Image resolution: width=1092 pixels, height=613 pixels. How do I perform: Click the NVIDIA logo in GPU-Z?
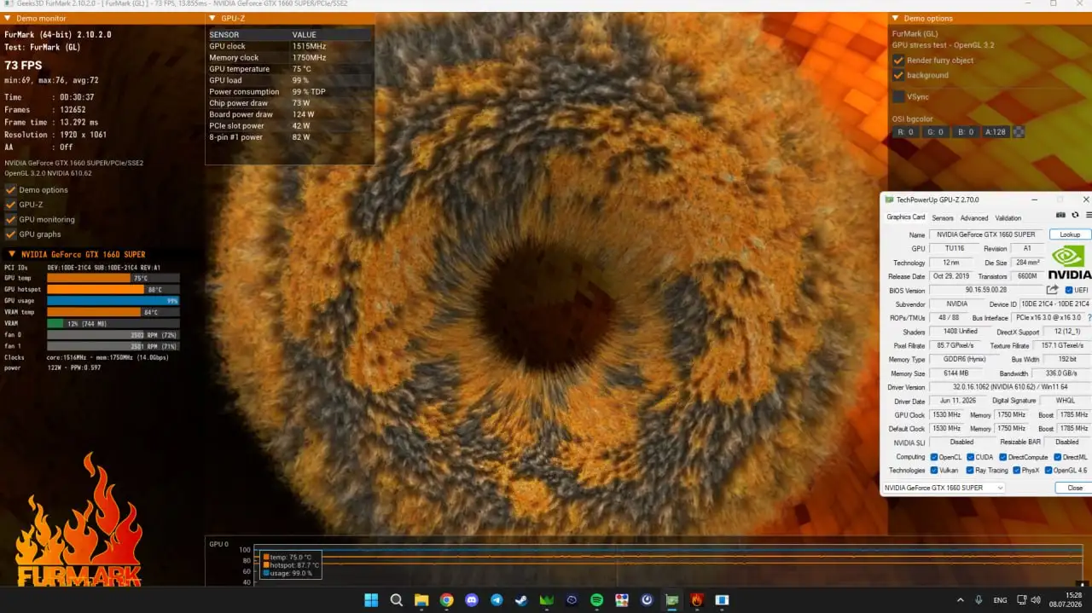coord(1069,263)
